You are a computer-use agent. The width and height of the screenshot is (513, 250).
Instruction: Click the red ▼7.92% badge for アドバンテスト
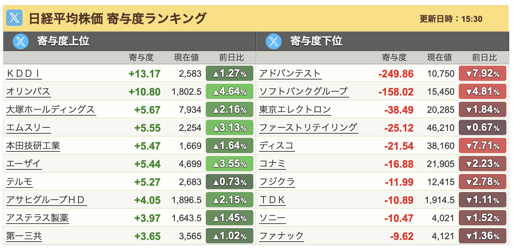coord(482,74)
